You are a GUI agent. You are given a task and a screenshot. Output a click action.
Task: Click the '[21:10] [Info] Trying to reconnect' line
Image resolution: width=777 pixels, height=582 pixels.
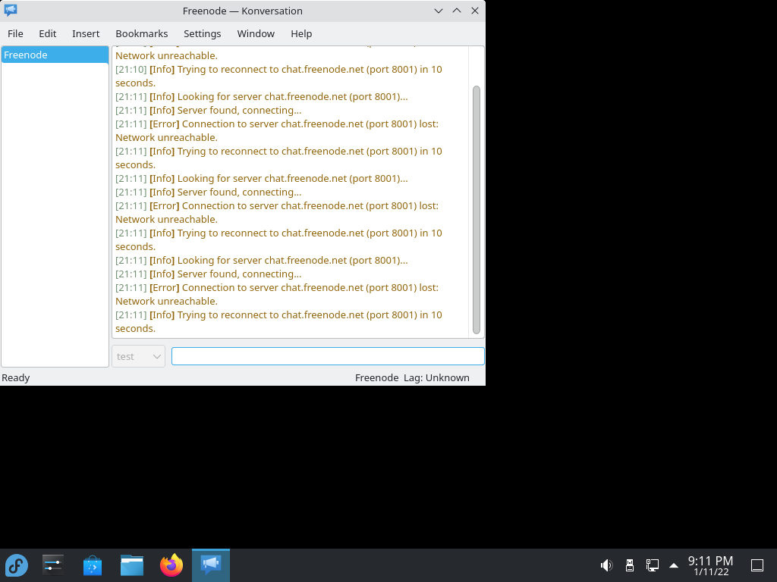point(279,77)
